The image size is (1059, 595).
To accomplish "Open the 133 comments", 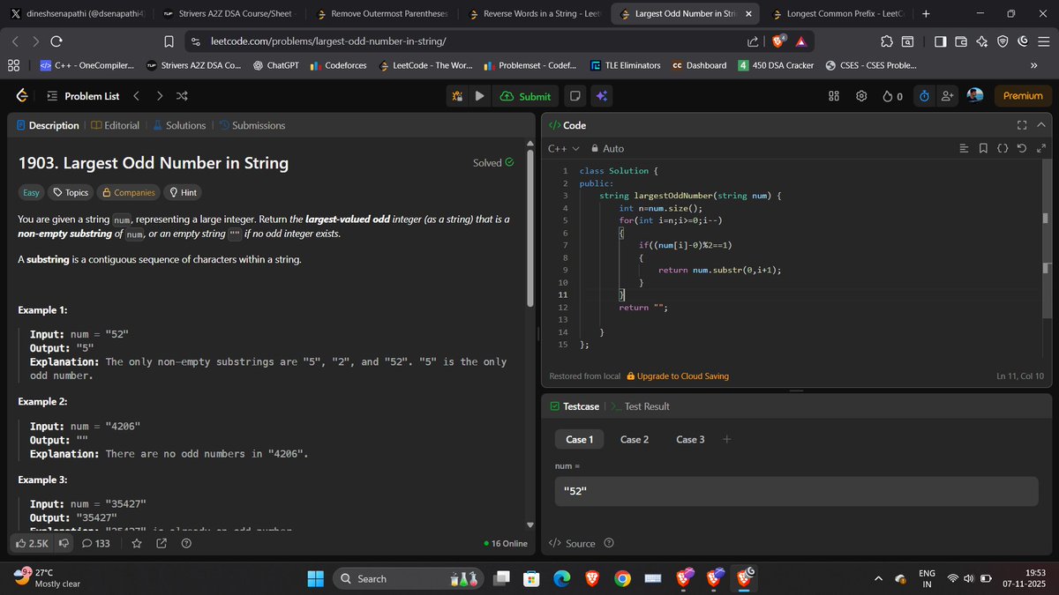I will pyautogui.click(x=96, y=544).
